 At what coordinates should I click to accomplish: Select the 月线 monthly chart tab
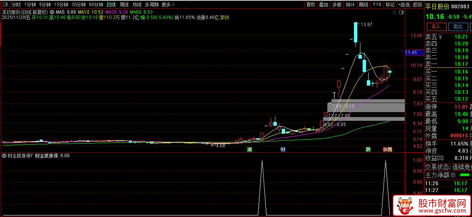tap(137, 5)
